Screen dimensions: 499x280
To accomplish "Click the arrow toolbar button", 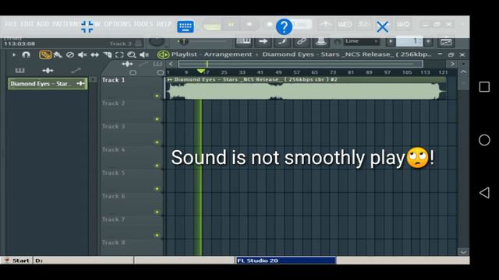I will [x=263, y=41].
